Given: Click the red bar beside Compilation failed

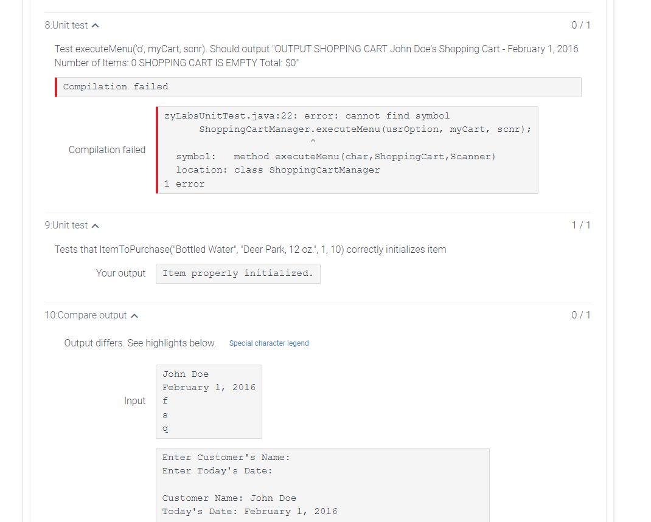Looking at the screenshot, I should pos(55,87).
